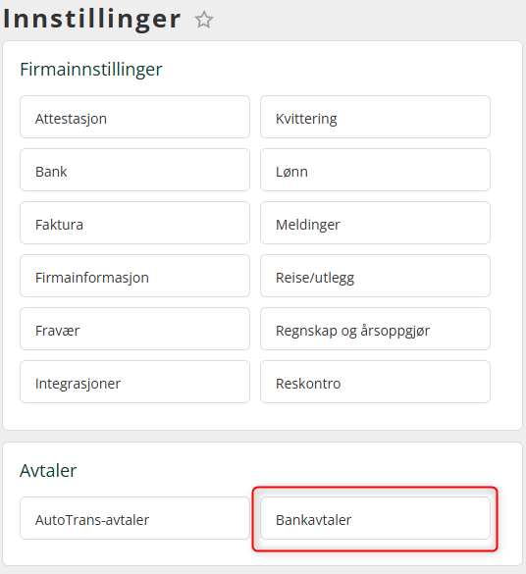Click the Innstillinger page title

pyautogui.click(x=92, y=19)
